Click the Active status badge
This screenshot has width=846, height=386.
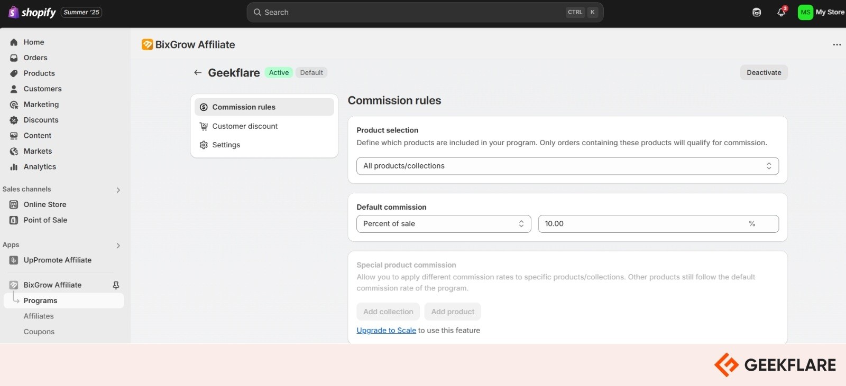point(279,73)
